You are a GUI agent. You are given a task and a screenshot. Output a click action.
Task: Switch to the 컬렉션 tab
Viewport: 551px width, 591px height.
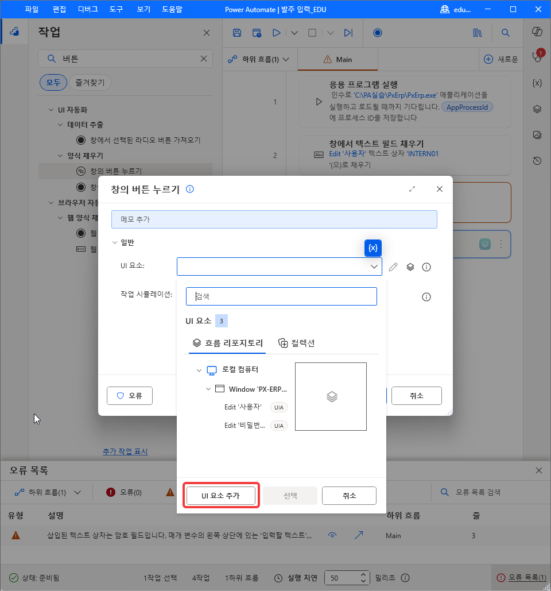296,343
